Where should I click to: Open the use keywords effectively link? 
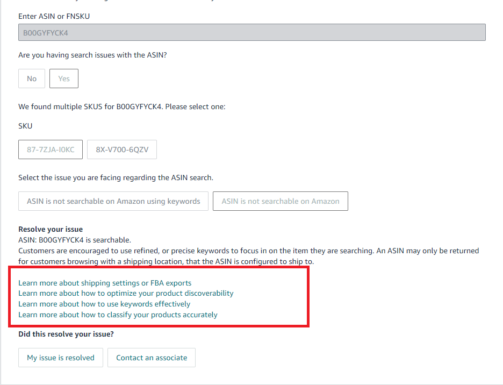(104, 304)
